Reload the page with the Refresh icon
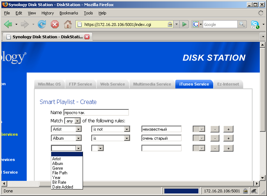Viewport: 267px width, 196px height. pyautogui.click(x=42, y=24)
